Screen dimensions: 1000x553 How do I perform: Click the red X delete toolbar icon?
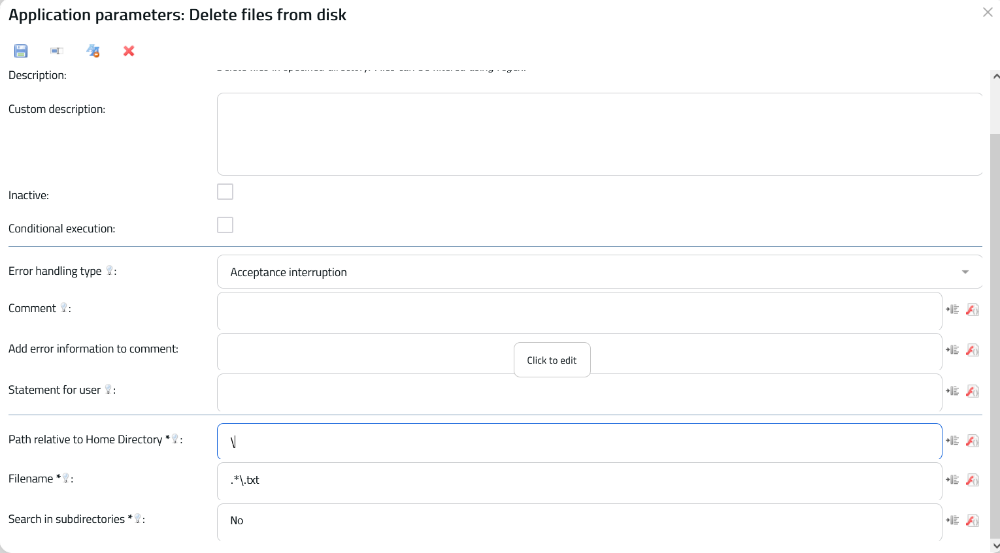pos(129,51)
